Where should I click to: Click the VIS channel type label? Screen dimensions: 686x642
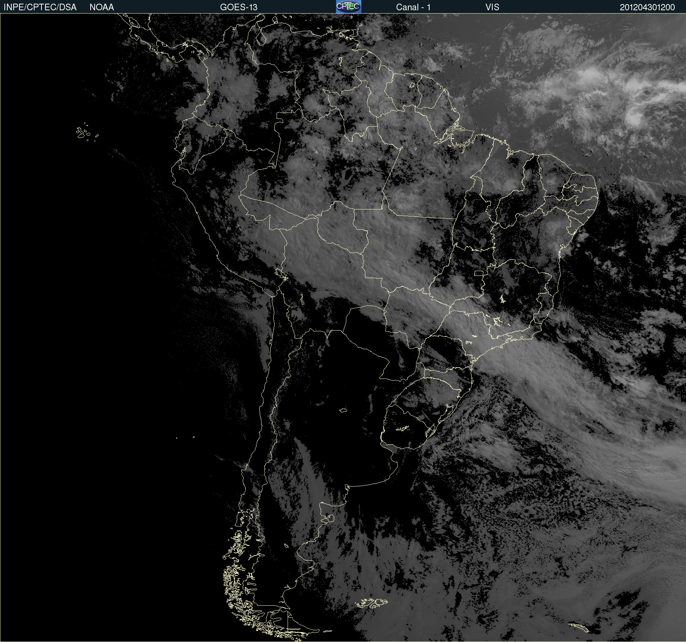[492, 7]
